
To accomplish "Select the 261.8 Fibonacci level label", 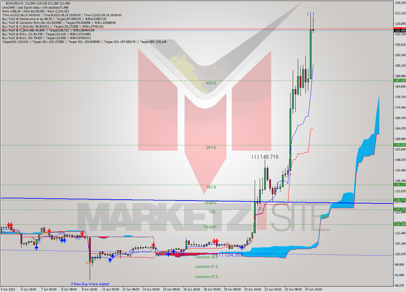I will click(x=211, y=148).
